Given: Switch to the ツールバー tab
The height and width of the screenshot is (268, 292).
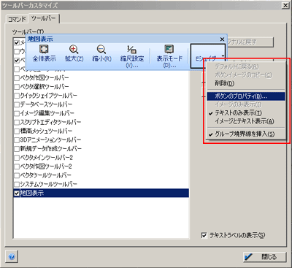Looking at the screenshot, I should point(44,18).
